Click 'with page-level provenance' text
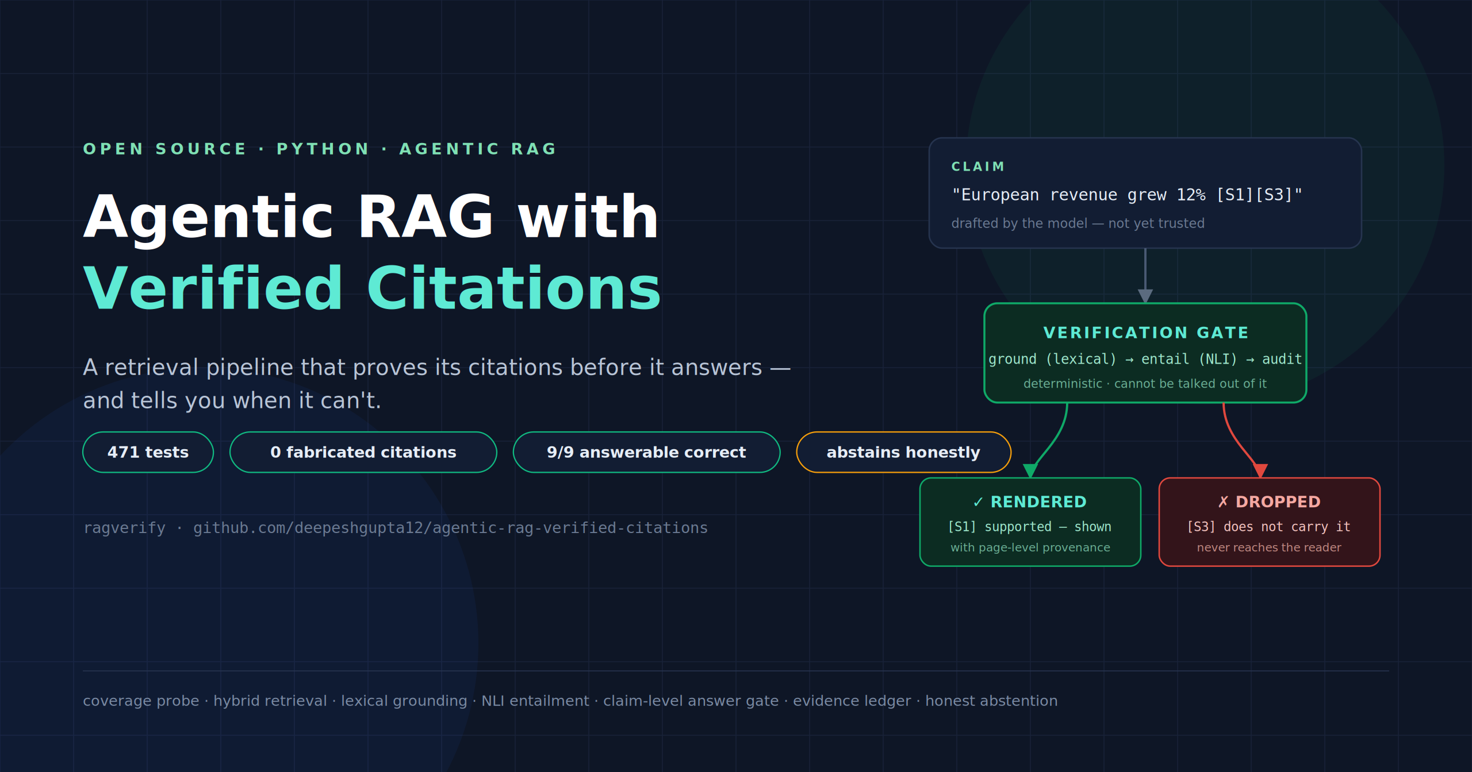Image resolution: width=1472 pixels, height=772 pixels. [x=1030, y=547]
